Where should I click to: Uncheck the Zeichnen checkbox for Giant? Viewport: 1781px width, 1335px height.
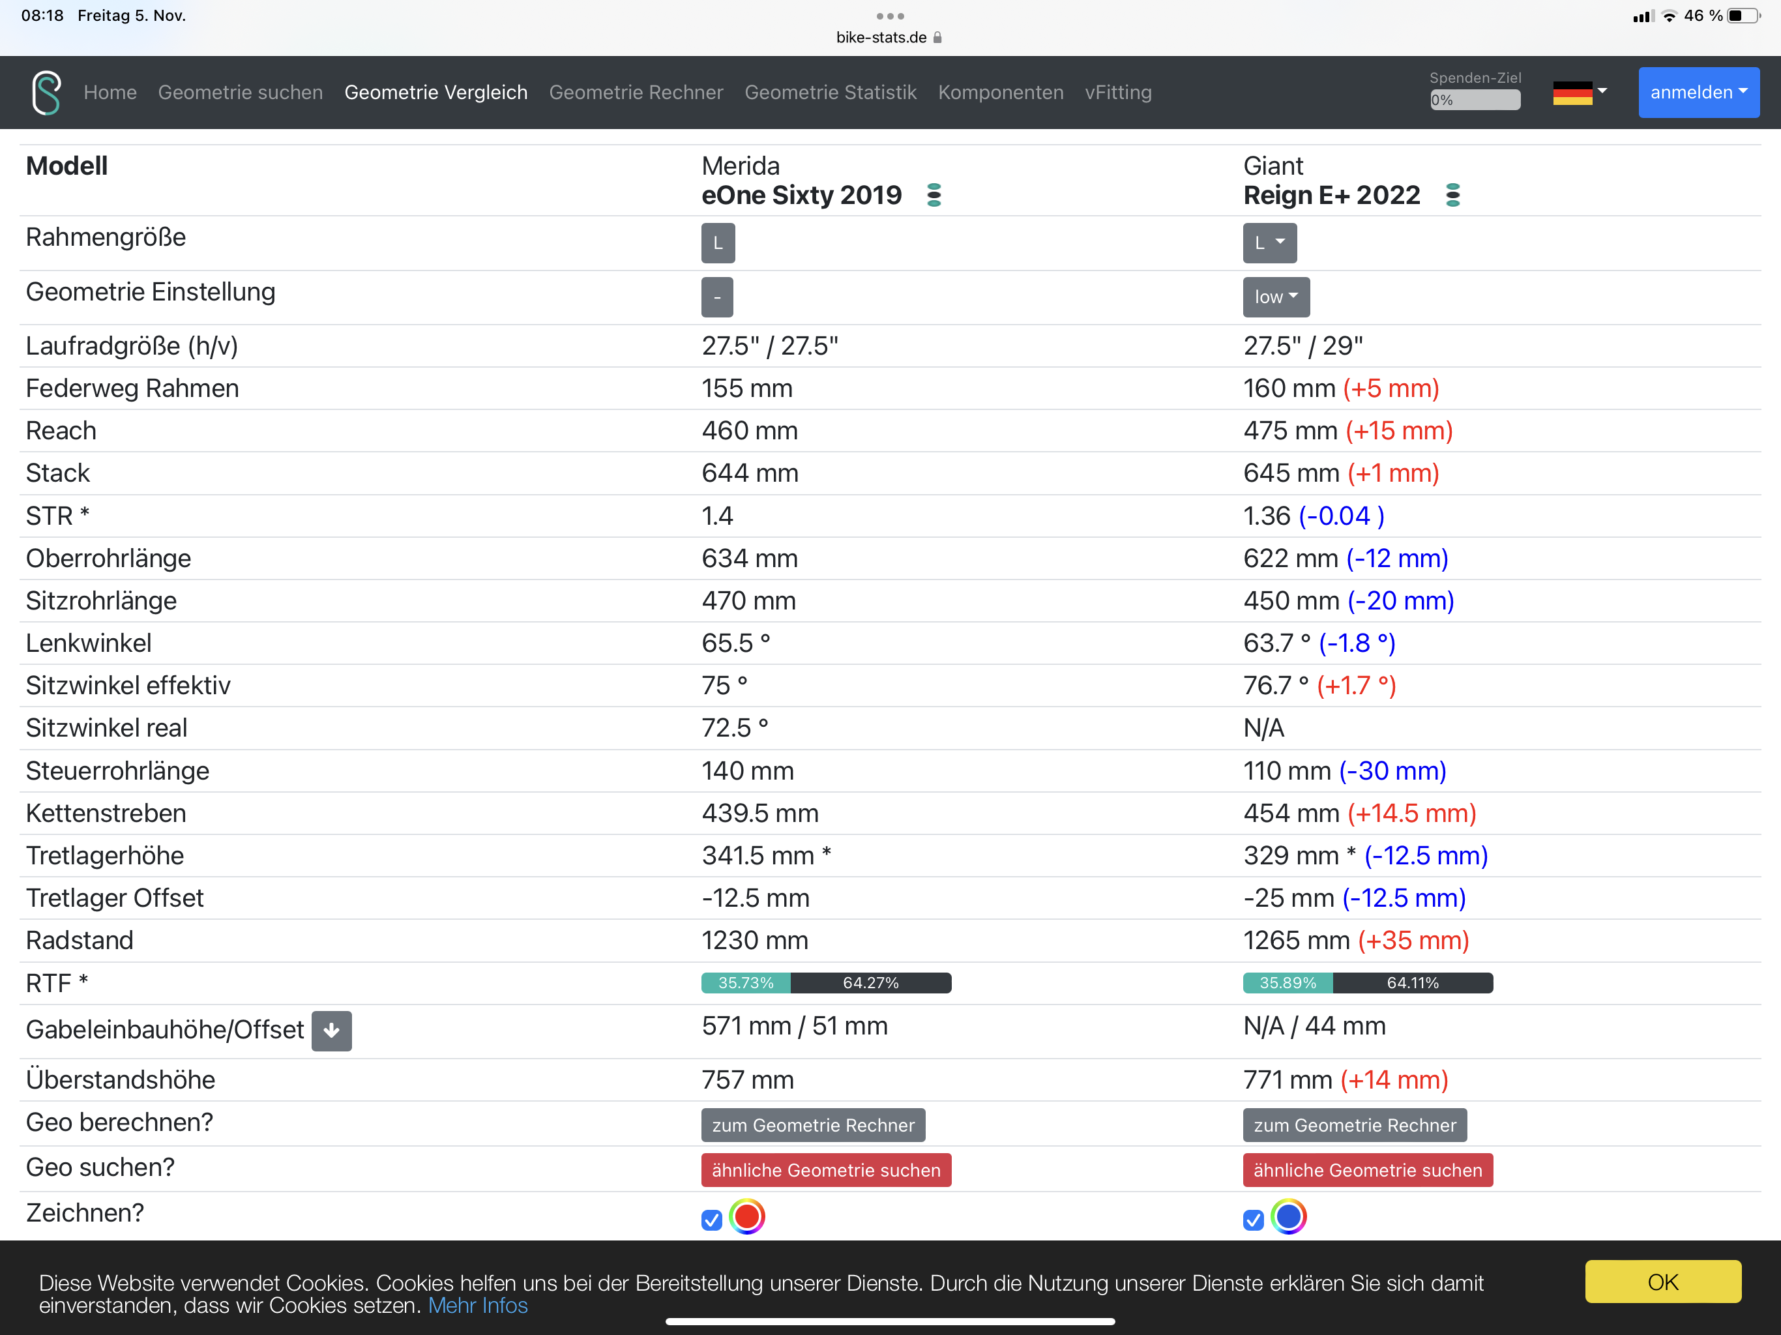point(1253,1220)
